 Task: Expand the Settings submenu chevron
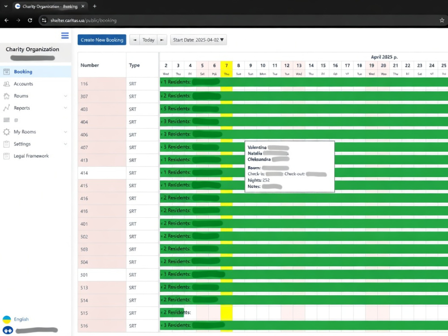65,144
